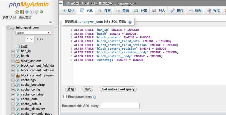This screenshot has width=226, height=115.
Task: Click the help icon next to the SQL query title
Action: click(130, 22)
